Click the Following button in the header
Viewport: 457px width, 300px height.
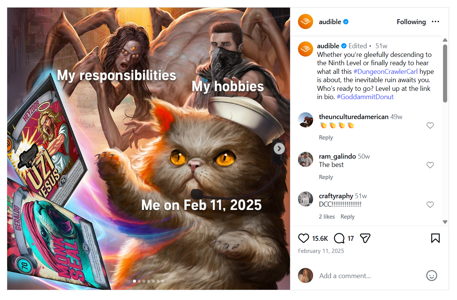pos(411,22)
